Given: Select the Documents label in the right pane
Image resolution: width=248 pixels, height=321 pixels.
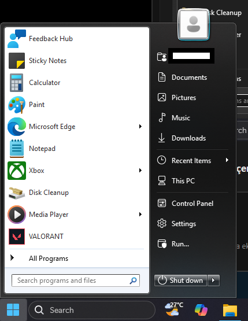Looking at the screenshot, I should pos(189,78).
